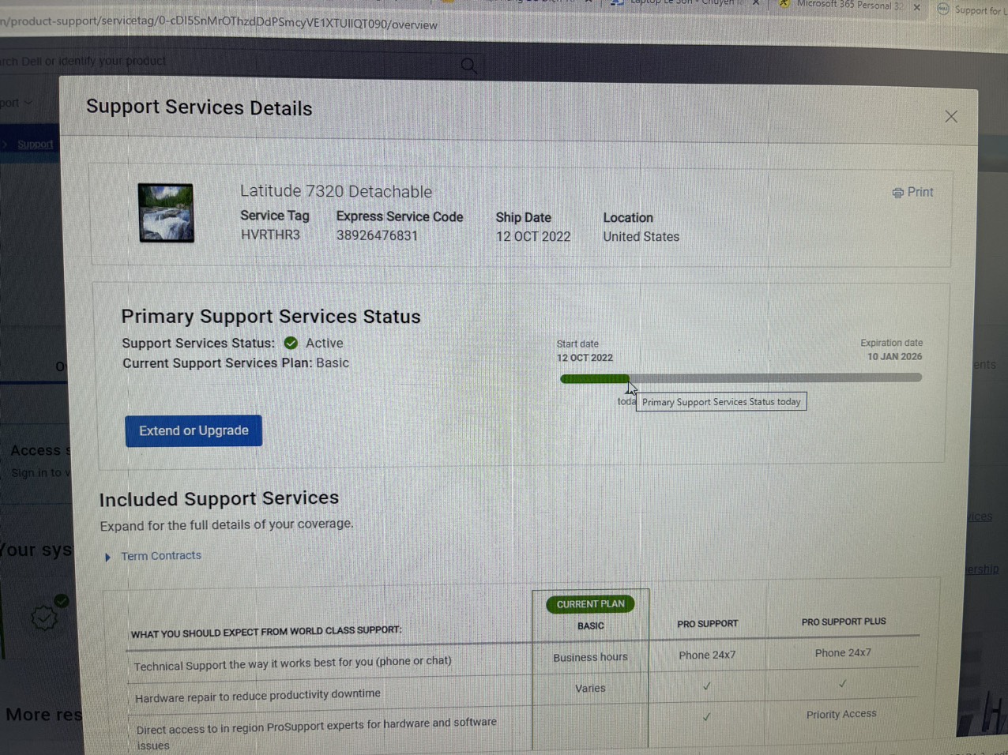Image resolution: width=1008 pixels, height=755 pixels.
Task: Click the PRO SUPPORT PLUS column header
Action: coord(844,622)
